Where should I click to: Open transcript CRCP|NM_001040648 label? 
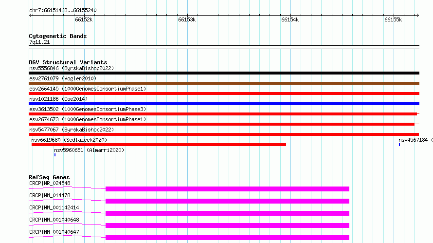click(x=54, y=220)
